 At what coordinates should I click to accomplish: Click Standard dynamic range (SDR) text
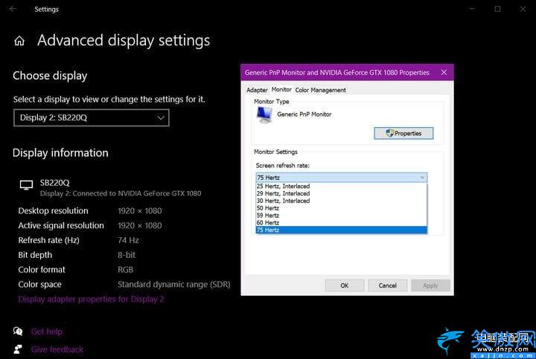coord(174,284)
